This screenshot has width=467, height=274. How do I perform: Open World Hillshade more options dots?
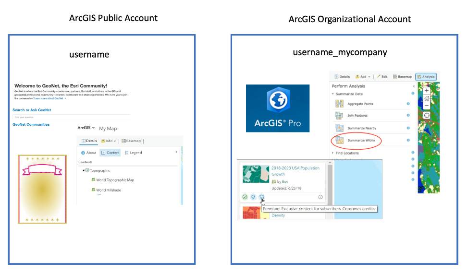pyautogui.click(x=99, y=194)
